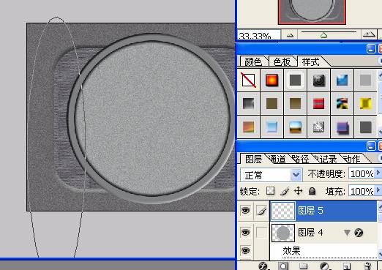Hide 图层 4 using eye icon

pos(245,232)
